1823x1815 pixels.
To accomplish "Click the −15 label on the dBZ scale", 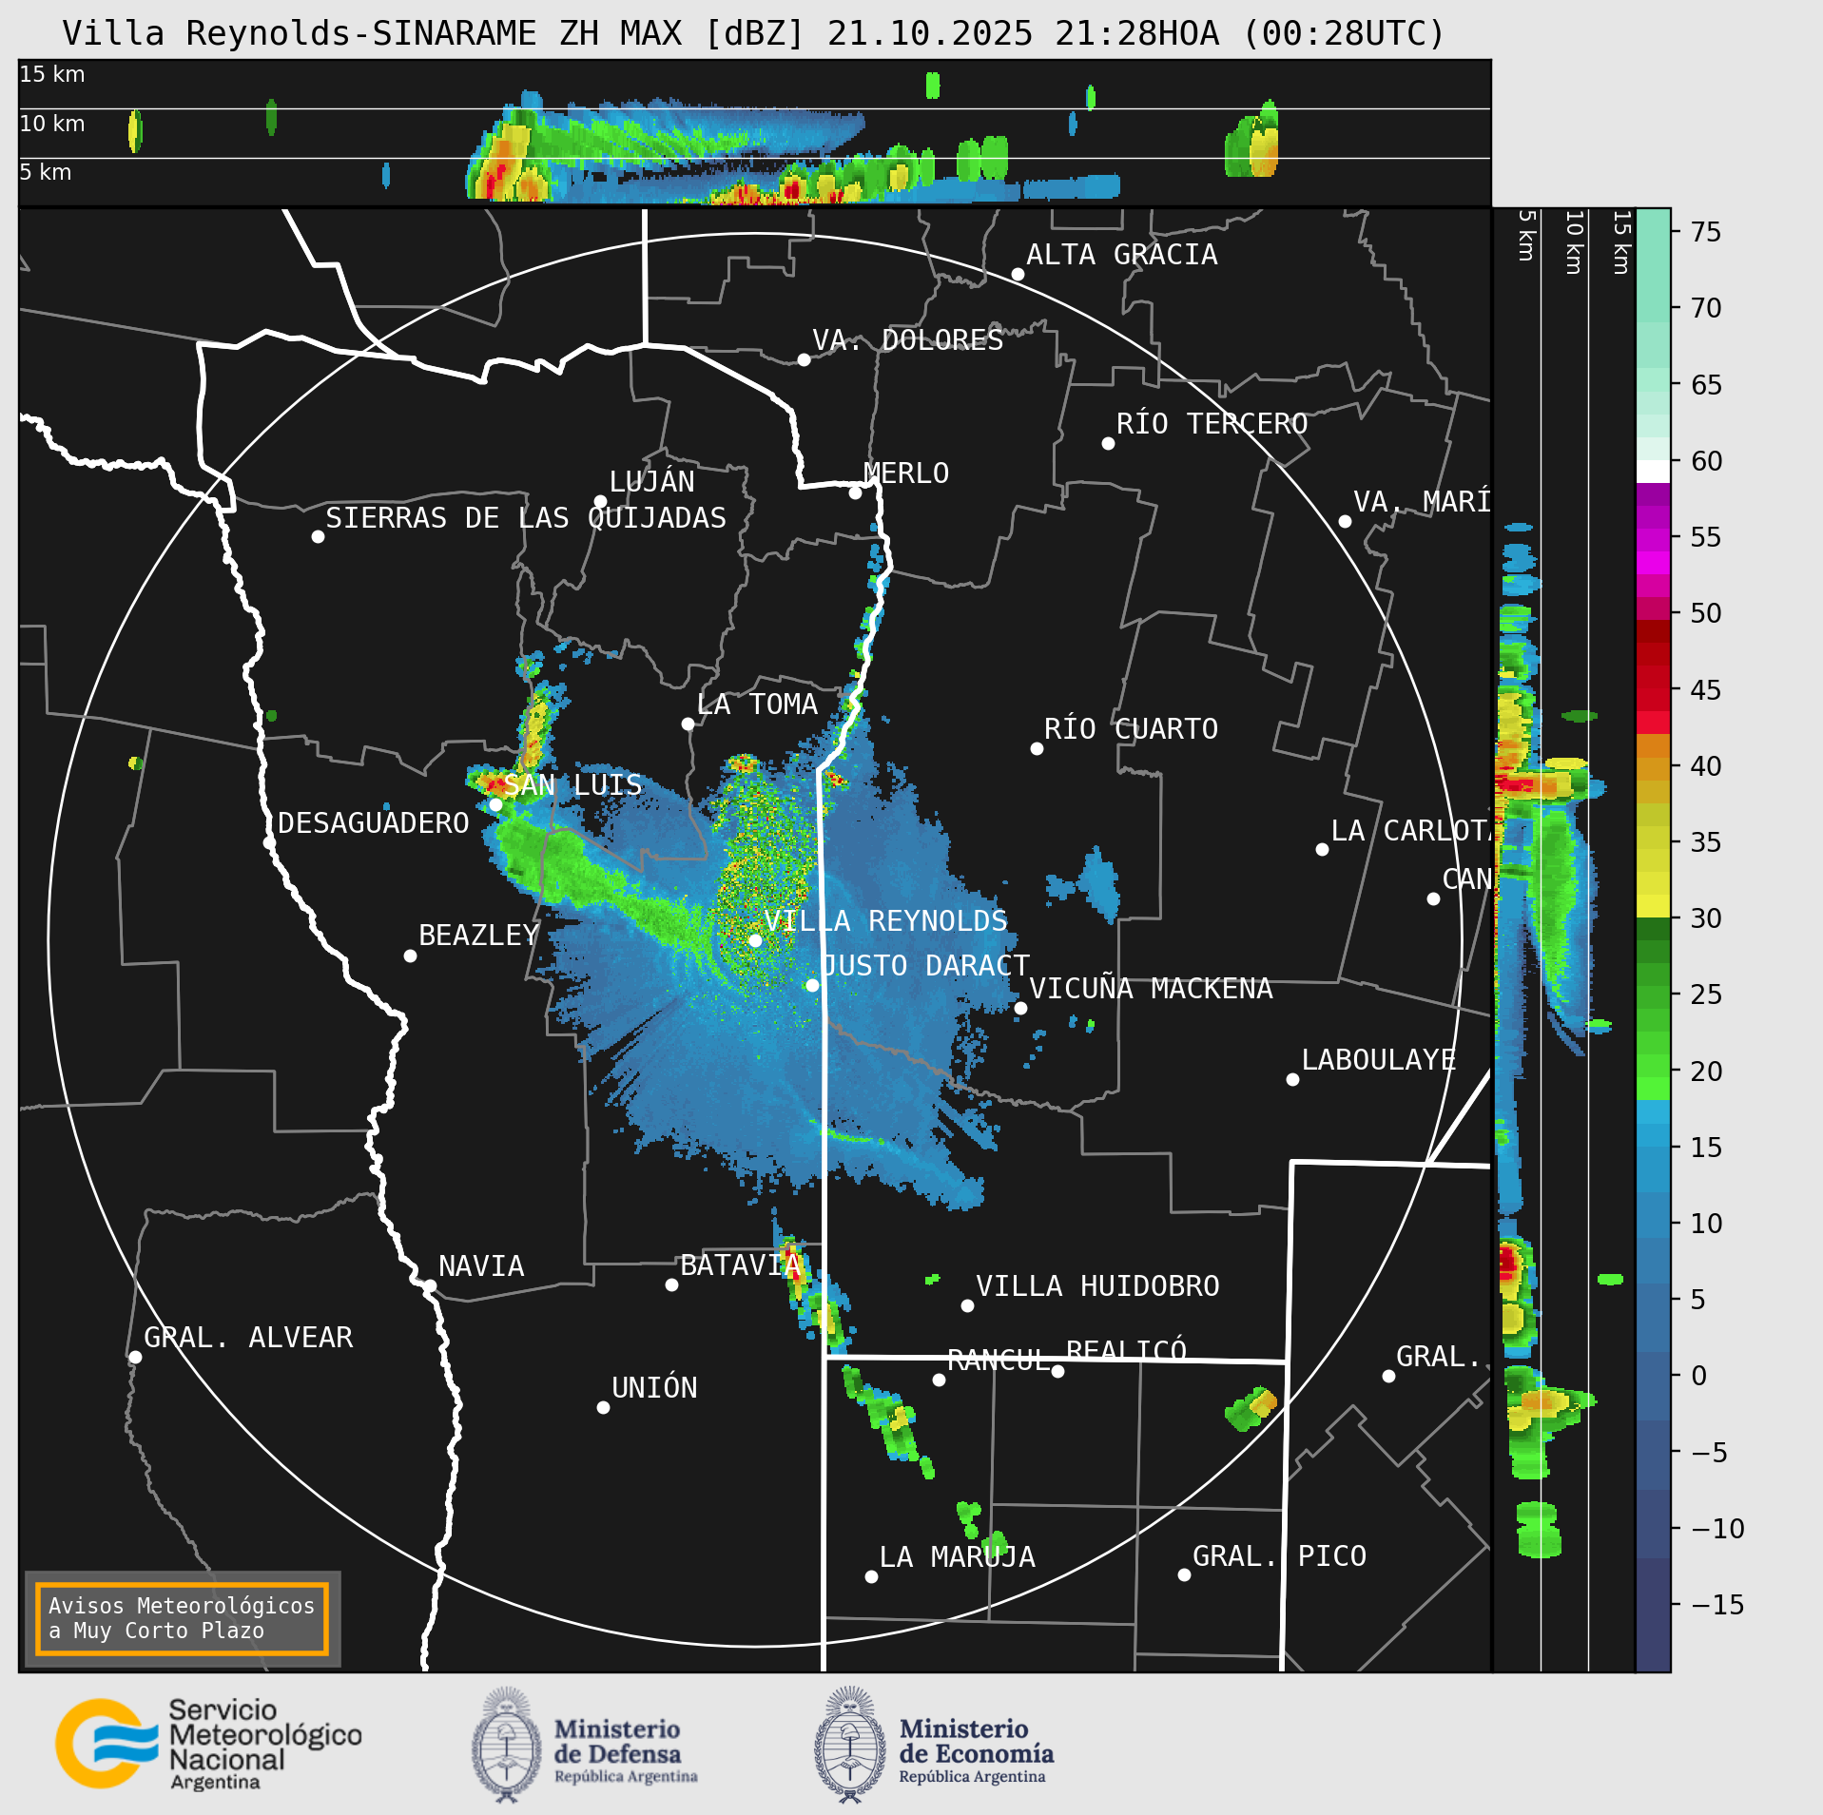I will coord(1717,1605).
